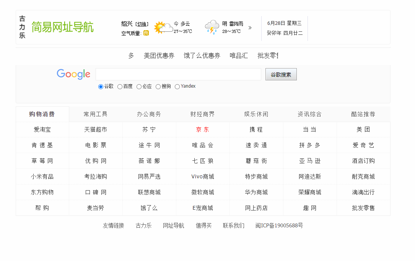Focus the search text input field

point(178,74)
